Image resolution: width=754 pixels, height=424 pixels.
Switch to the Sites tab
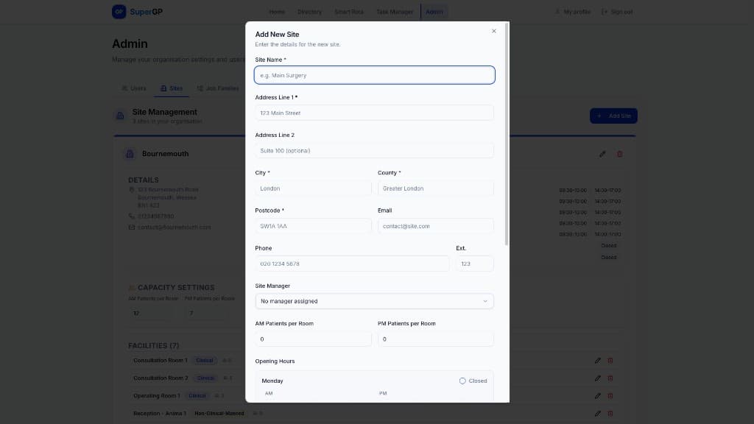pos(171,88)
